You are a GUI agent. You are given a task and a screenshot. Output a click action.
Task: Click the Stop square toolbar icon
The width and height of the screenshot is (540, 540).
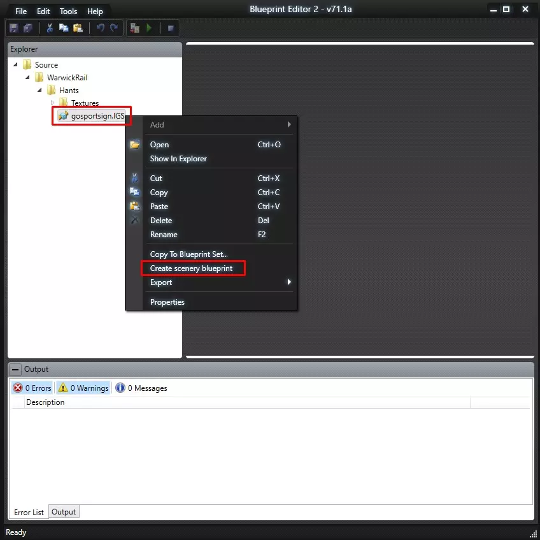click(x=171, y=28)
